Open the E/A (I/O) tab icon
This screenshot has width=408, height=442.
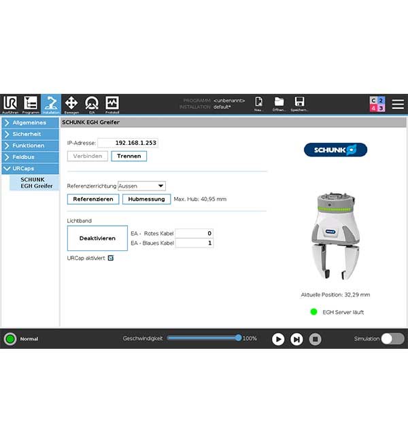coord(92,104)
